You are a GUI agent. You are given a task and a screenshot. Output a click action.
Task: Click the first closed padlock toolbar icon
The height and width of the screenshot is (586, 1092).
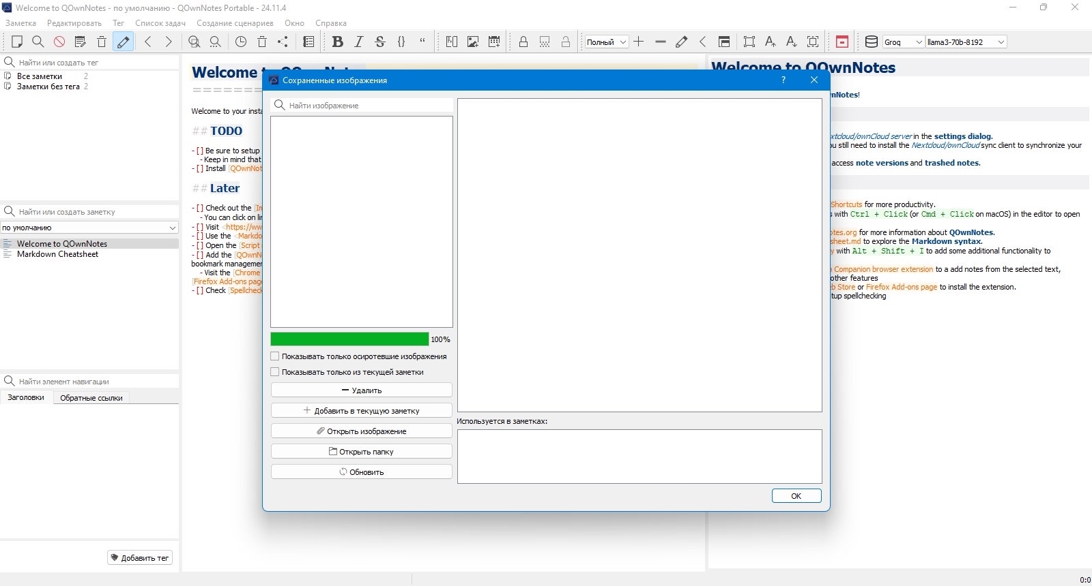(x=523, y=42)
